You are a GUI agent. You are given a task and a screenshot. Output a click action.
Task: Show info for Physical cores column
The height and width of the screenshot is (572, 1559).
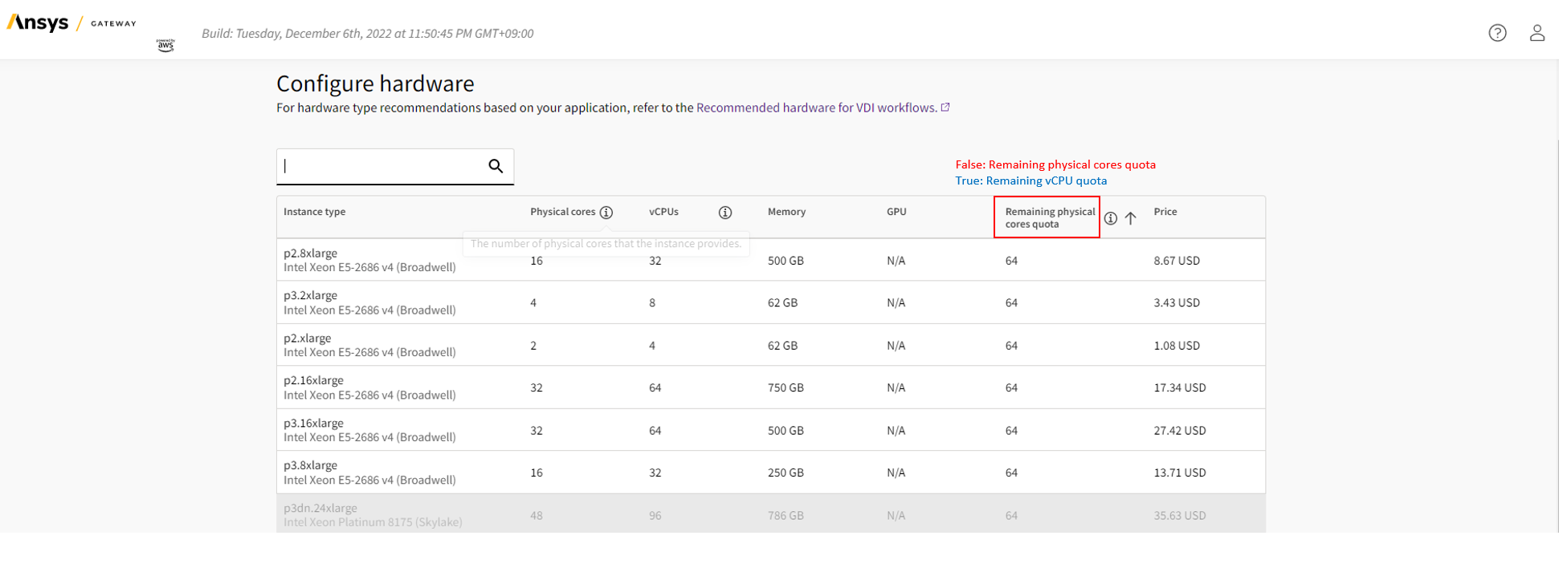click(606, 213)
